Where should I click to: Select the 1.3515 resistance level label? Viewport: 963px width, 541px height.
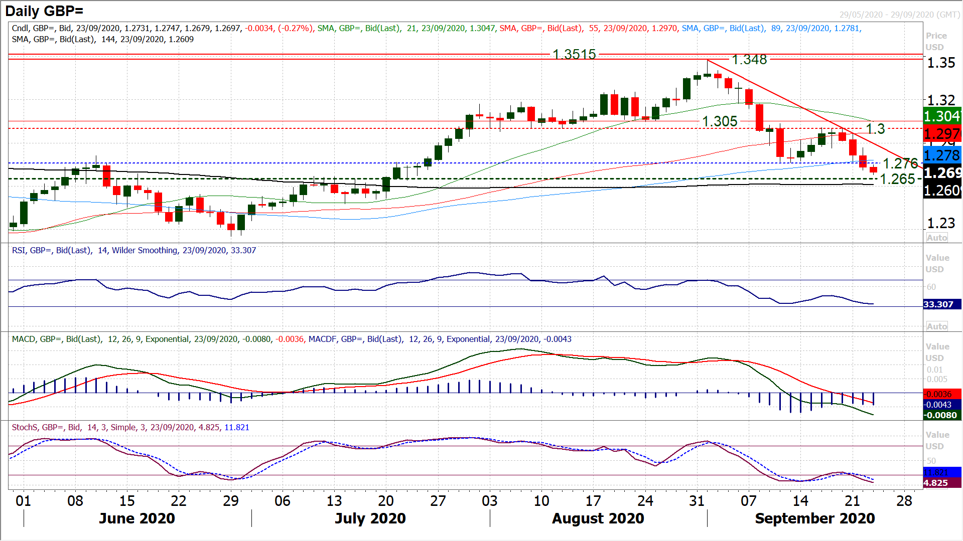pos(574,54)
